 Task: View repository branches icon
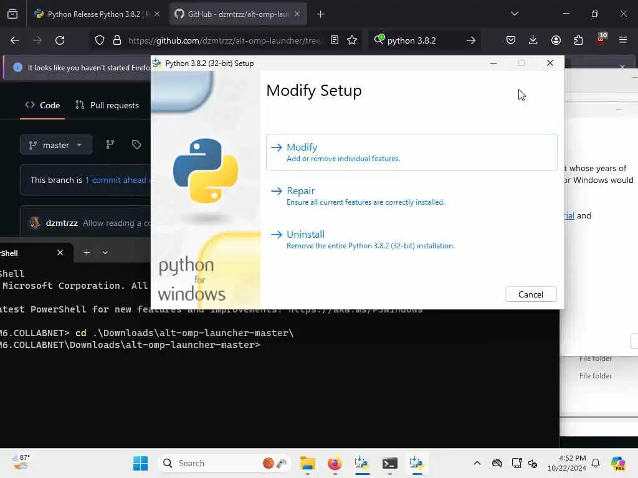[x=110, y=144]
